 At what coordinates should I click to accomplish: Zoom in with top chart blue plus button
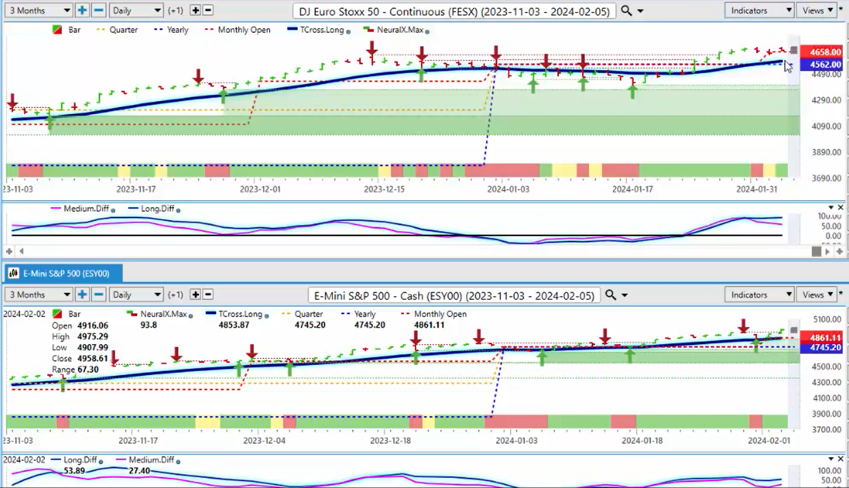click(82, 10)
